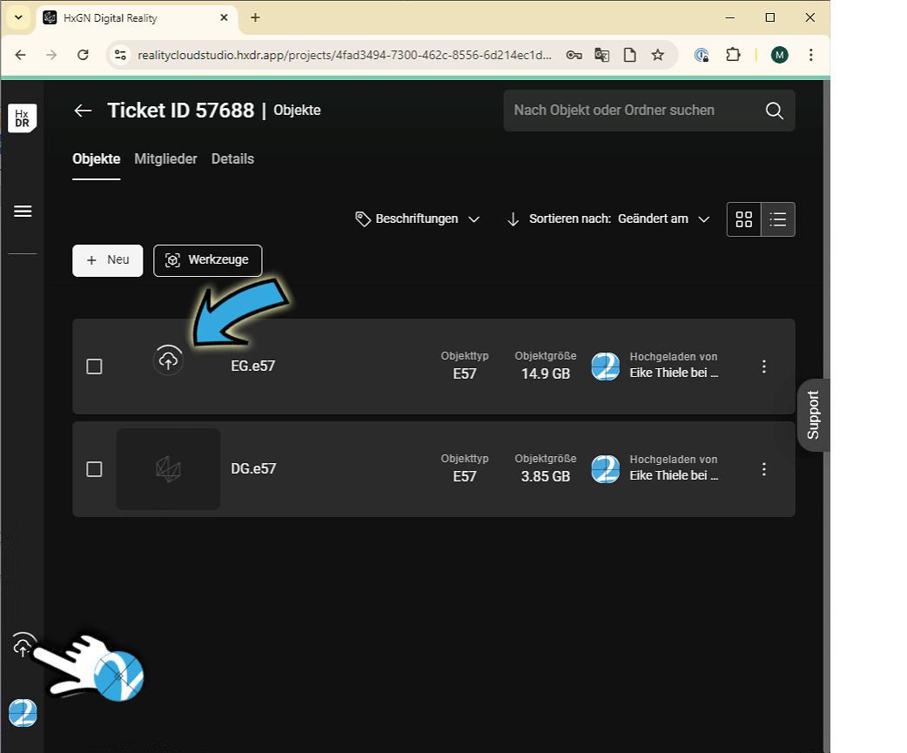907x753 pixels.
Task: Open the Support side tab
Action: (x=813, y=415)
